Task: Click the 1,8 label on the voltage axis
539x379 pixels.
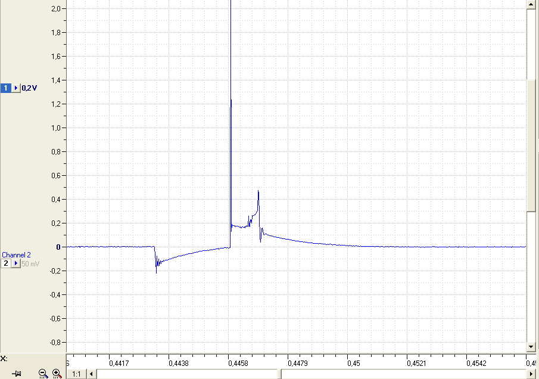Action: (x=56, y=33)
